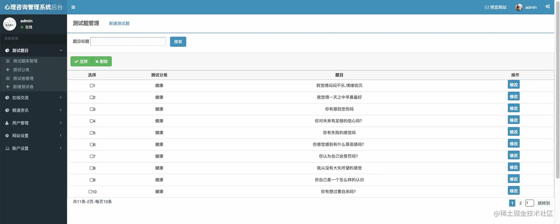Tick the checkbox for row 2
Screen dimensions: 560x224
click(91, 97)
